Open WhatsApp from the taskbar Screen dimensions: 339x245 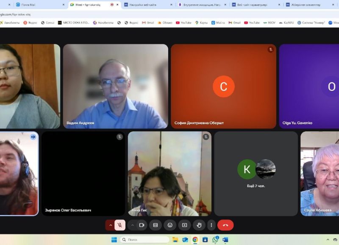coord(215,240)
